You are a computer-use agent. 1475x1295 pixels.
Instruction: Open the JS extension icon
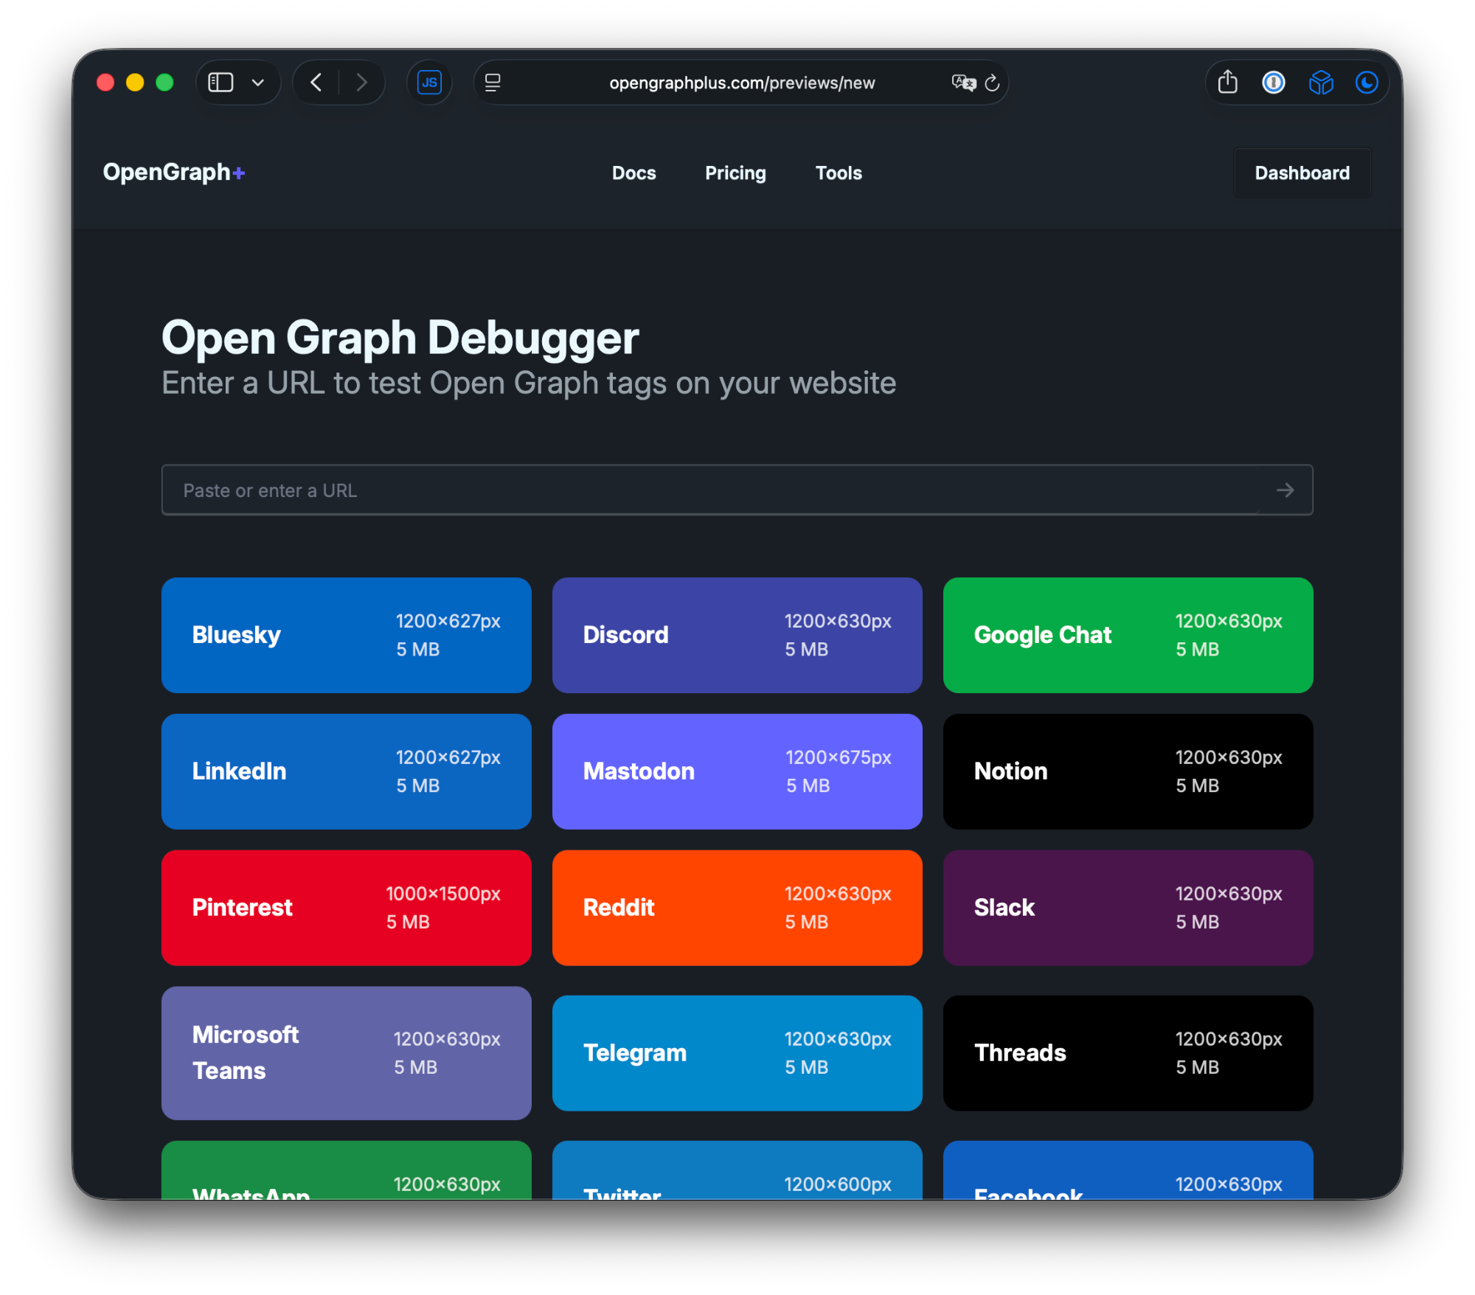tap(429, 83)
